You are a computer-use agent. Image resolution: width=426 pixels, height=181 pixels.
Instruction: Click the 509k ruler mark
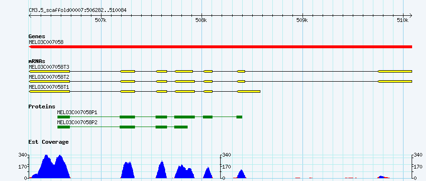pos(303,20)
